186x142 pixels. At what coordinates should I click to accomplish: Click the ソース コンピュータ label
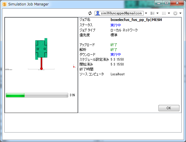[x=92, y=74]
